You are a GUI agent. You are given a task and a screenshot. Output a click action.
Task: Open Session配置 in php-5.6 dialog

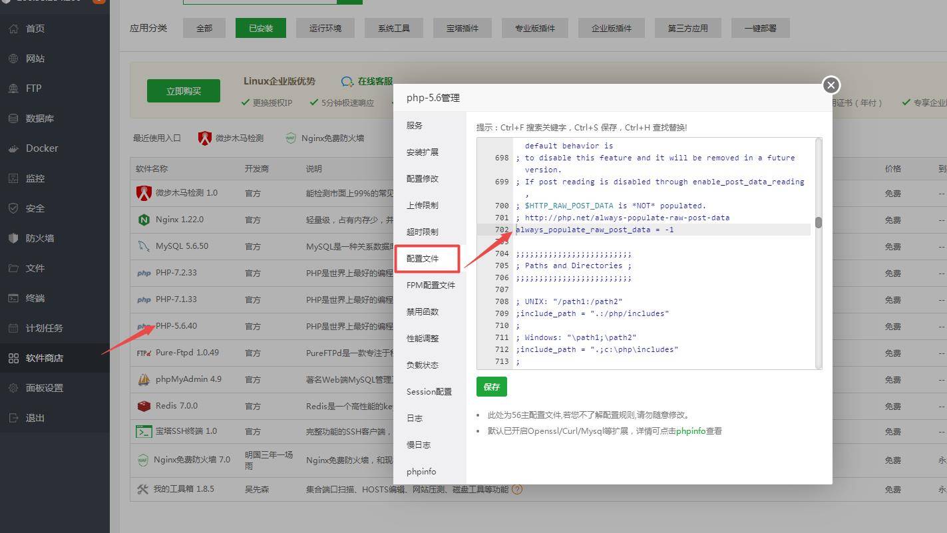click(x=430, y=391)
